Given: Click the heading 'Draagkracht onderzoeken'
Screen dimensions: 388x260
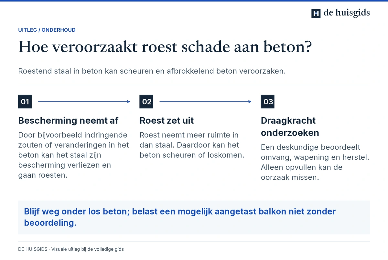Looking at the screenshot, I should [x=290, y=127].
